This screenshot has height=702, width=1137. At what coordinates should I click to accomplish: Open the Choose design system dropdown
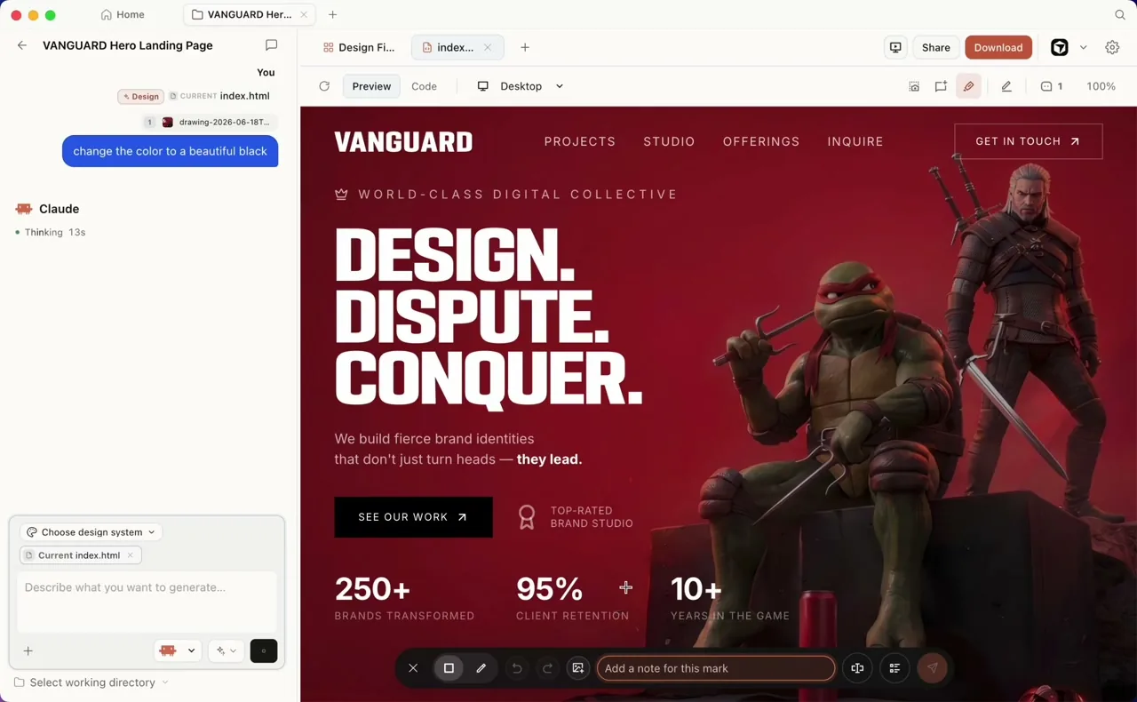click(x=91, y=532)
